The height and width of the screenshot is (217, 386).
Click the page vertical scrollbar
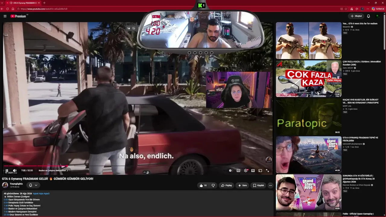[384, 32]
